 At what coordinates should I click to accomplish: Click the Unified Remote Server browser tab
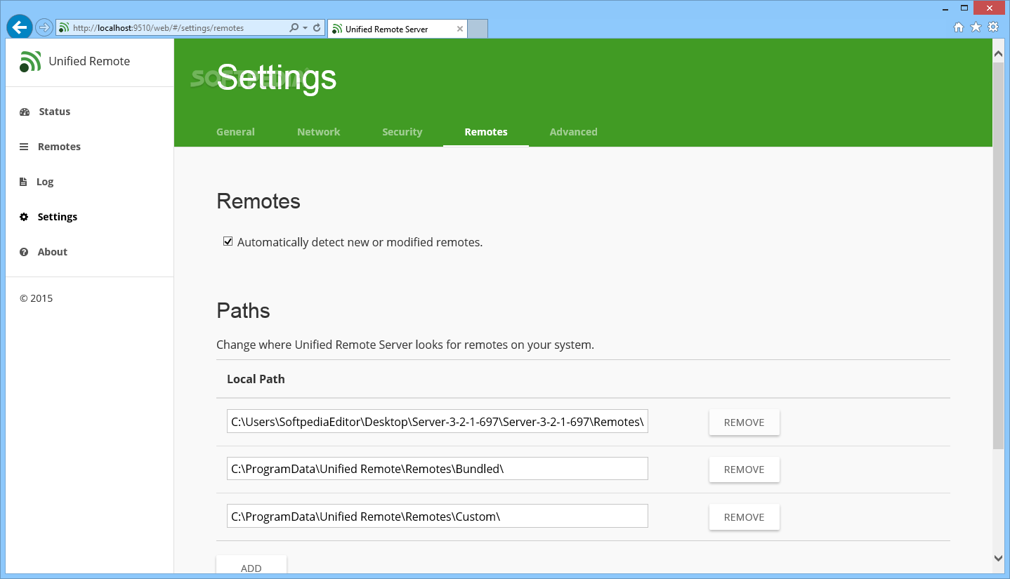(x=397, y=29)
